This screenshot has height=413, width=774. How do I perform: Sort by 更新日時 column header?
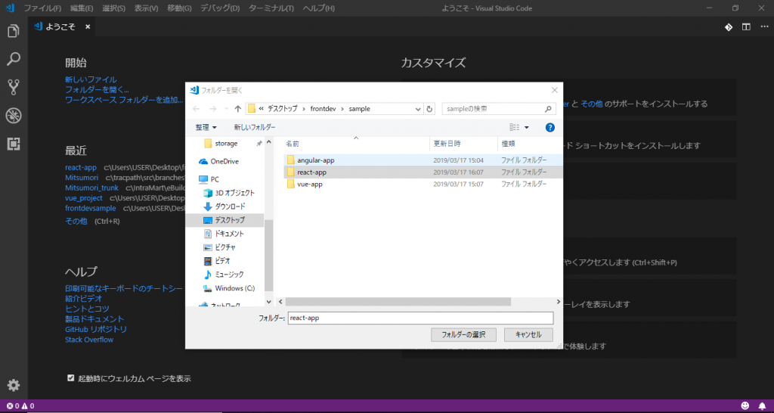[x=463, y=143]
